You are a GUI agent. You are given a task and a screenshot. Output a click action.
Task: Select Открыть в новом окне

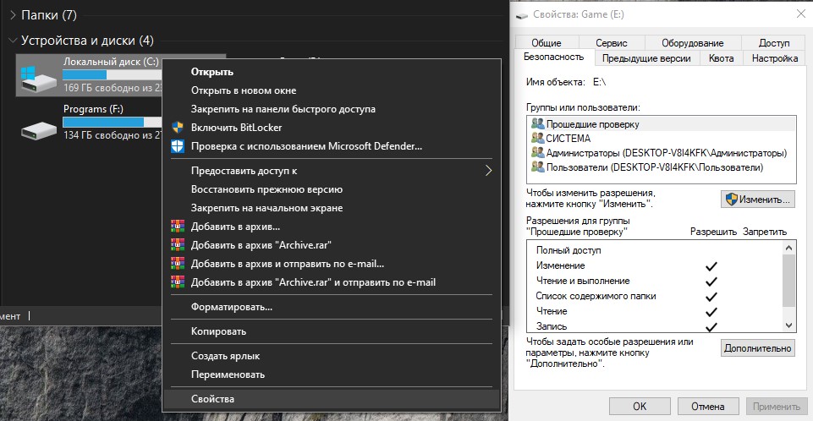point(244,90)
